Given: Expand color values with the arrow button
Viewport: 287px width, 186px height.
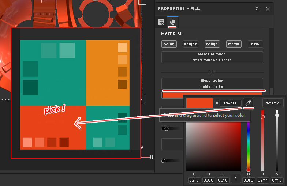Looking at the screenshot, I should tap(236, 178).
